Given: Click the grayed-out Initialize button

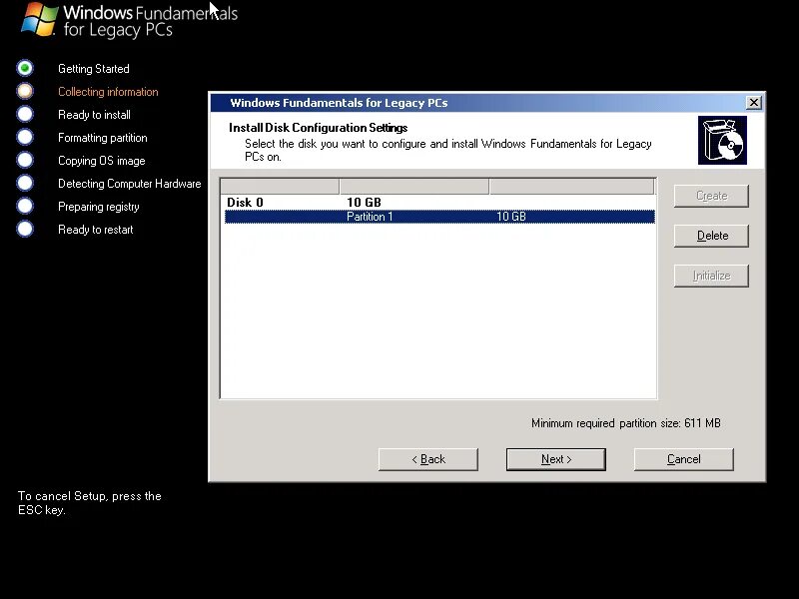Looking at the screenshot, I should [711, 276].
